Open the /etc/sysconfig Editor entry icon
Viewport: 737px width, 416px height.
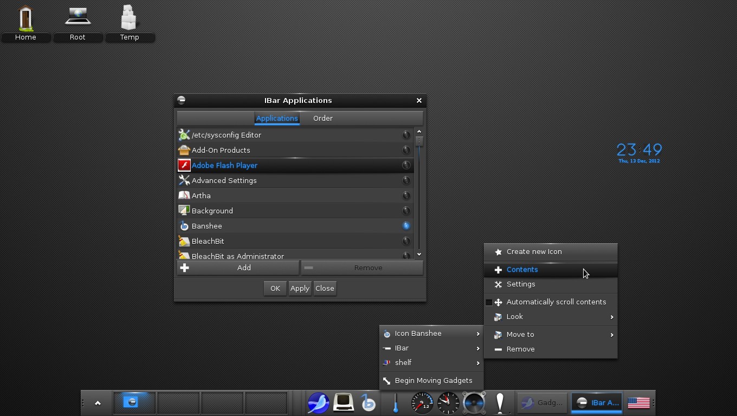[184, 134]
